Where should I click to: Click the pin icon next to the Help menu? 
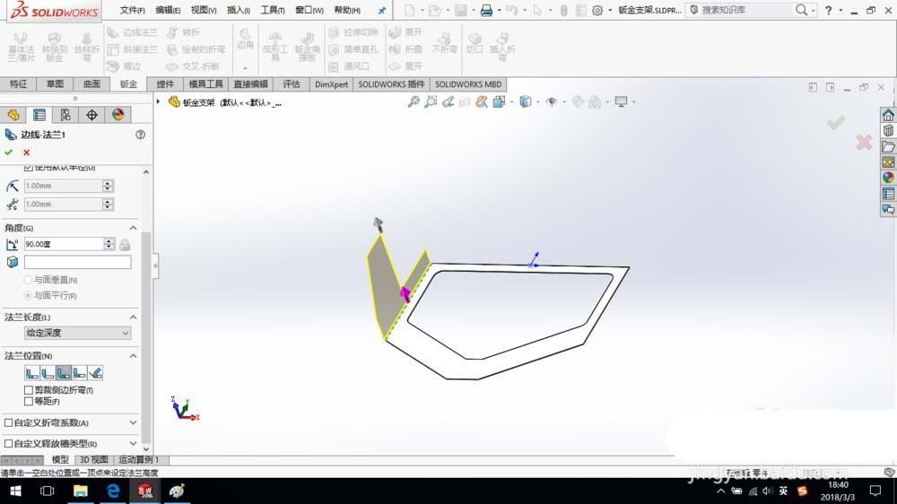(381, 10)
